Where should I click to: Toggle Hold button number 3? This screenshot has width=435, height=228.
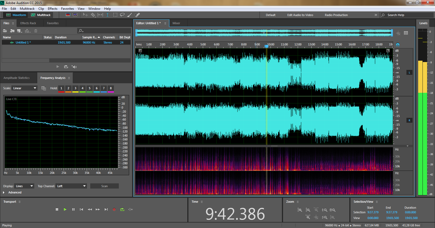pos(75,88)
